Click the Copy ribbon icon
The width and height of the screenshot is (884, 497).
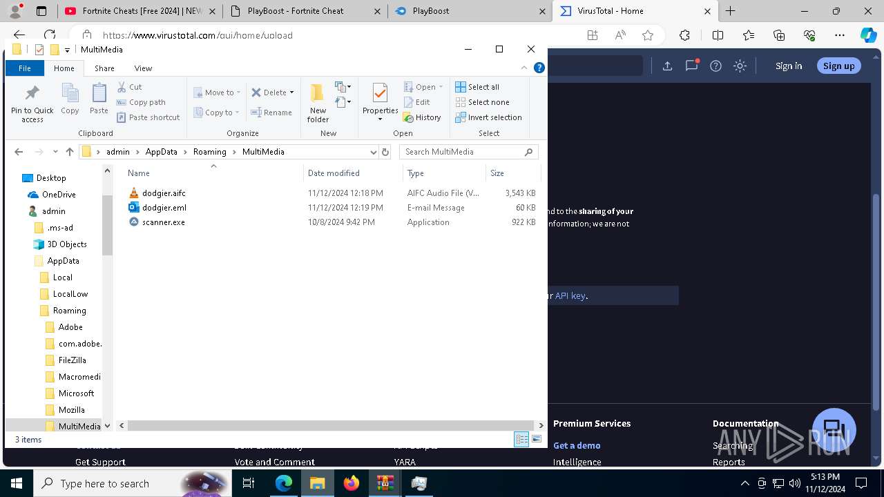click(70, 99)
